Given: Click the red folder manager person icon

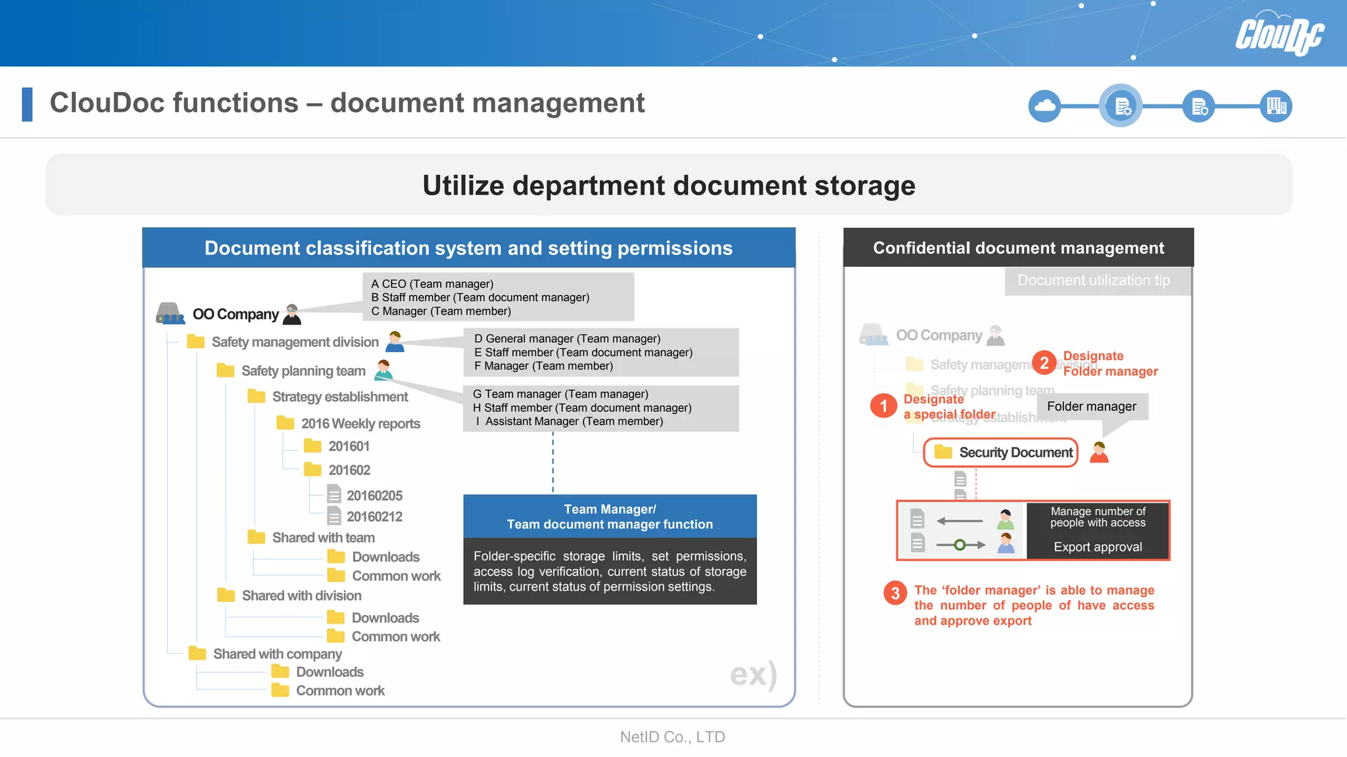Looking at the screenshot, I should coord(1099,452).
